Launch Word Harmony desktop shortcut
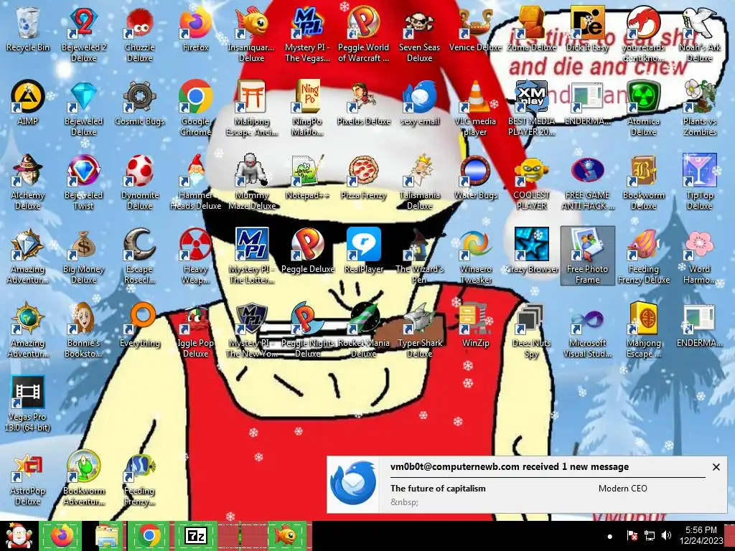The width and height of the screenshot is (735, 551). click(699, 256)
